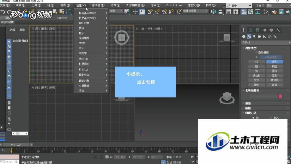Toggle the spinner snap icon
Screen dimensions: 291x164
pyautogui.click(x=171, y=12)
